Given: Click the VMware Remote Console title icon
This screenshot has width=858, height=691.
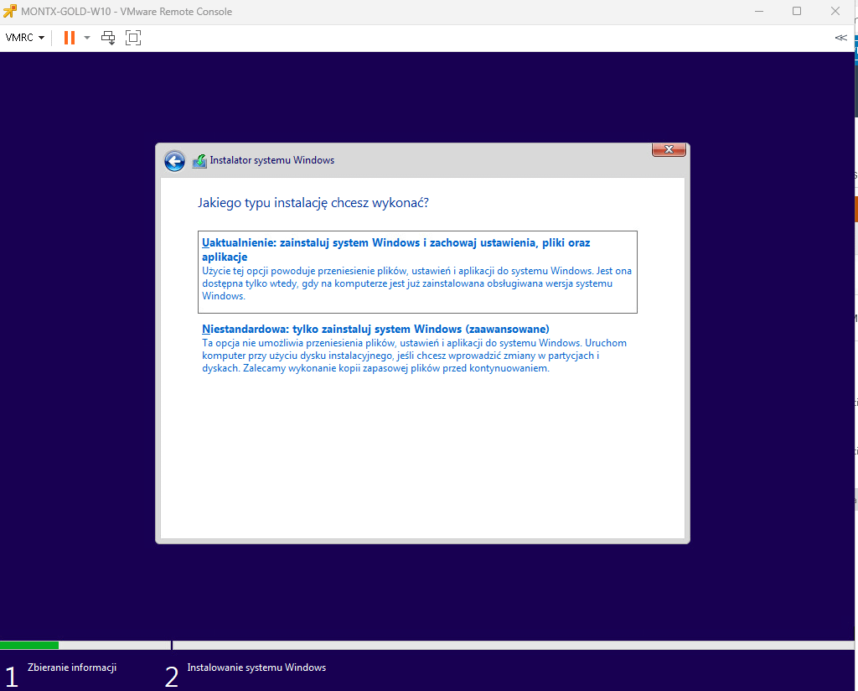Looking at the screenshot, I should pos(10,12).
